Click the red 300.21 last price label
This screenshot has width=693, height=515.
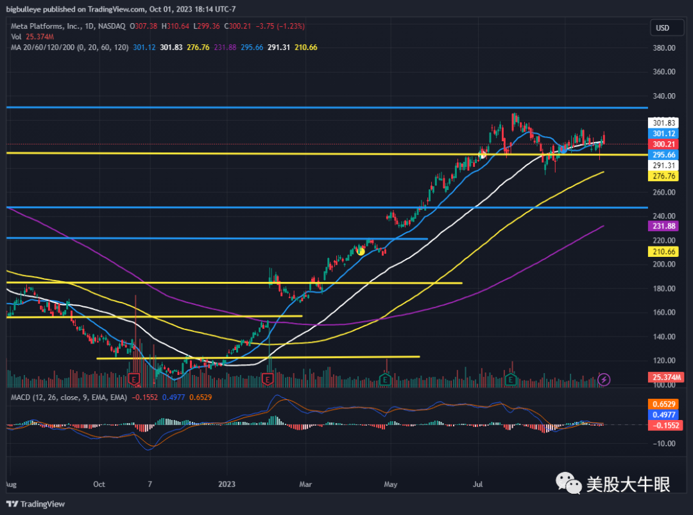click(663, 144)
